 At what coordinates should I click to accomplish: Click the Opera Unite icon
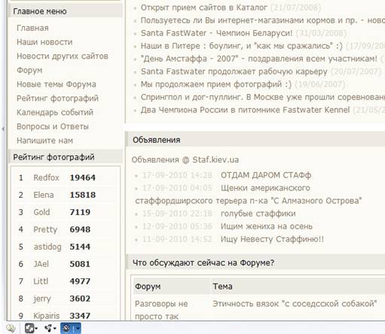(48, 328)
